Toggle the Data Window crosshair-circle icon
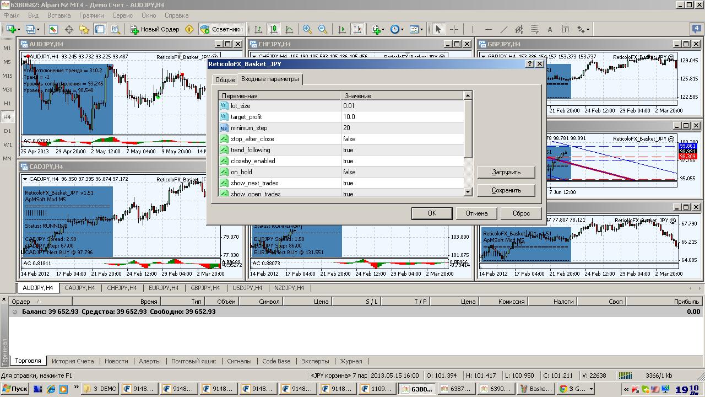 pyautogui.click(x=69, y=29)
